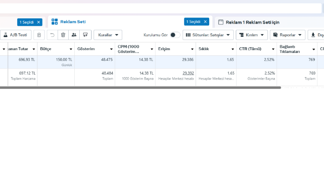Click the underlined 29.392 reach total

(188, 73)
